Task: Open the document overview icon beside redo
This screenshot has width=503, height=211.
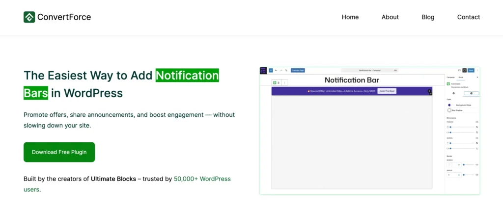Action: point(286,70)
